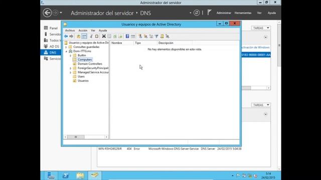Viewport: 321px width, 180px height.
Task: Select the Domain Controllers container
Action: [90, 64]
